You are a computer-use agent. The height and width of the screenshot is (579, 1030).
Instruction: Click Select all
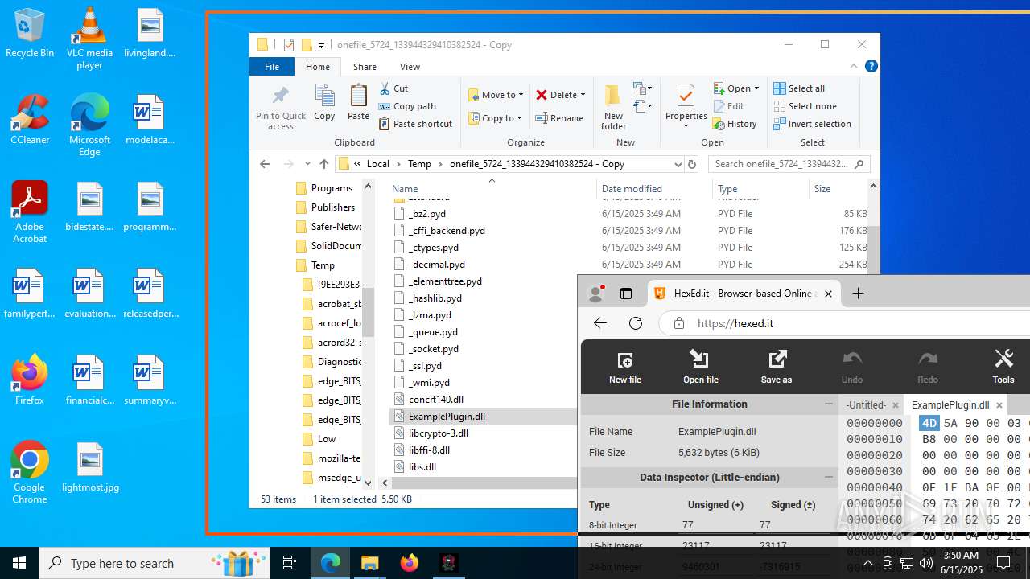pyautogui.click(x=799, y=88)
